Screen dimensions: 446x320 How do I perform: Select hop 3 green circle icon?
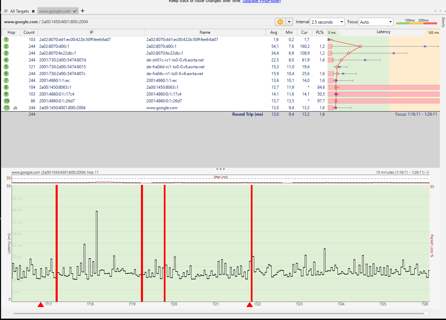(6, 53)
